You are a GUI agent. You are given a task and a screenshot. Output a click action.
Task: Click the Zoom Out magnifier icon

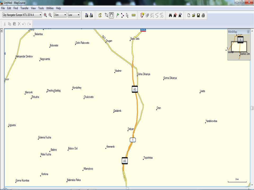[50, 15]
